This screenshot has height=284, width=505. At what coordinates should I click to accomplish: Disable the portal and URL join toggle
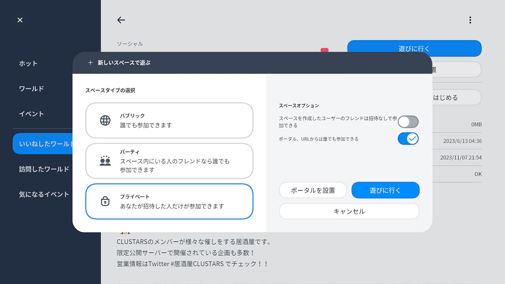click(x=408, y=139)
